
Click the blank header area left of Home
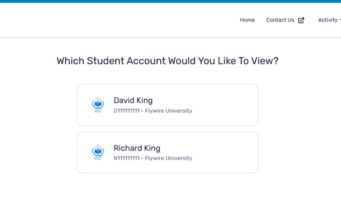[x=122, y=20]
